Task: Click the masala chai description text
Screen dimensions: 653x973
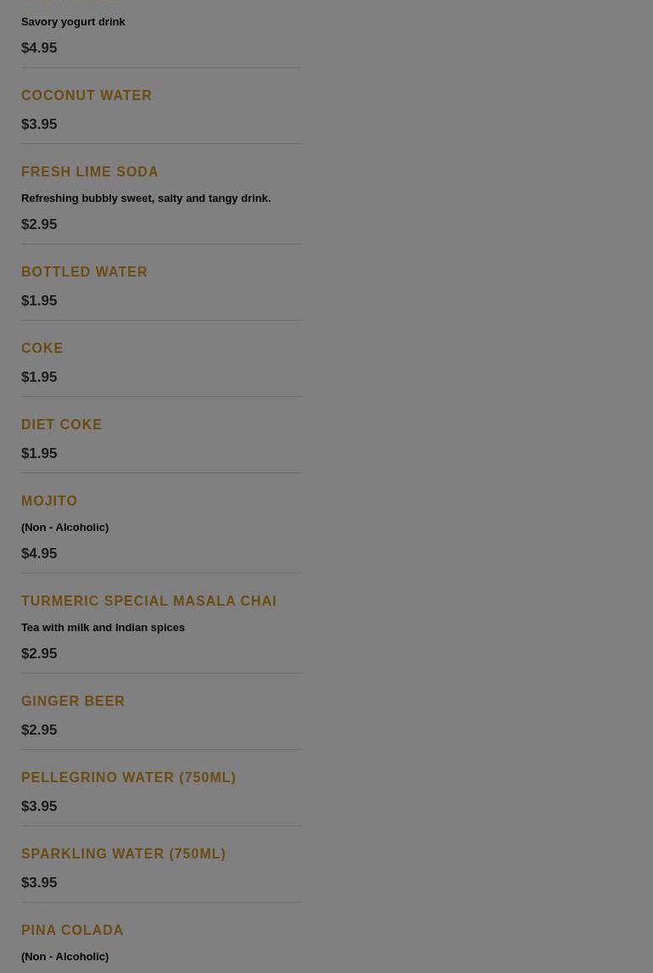Action: pos(103,628)
